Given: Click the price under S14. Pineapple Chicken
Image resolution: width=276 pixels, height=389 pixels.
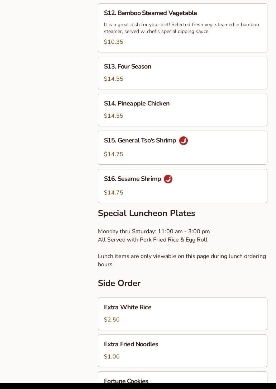Looking at the screenshot, I should click(114, 116).
